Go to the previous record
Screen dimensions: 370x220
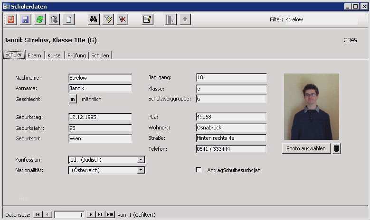(x=47, y=215)
